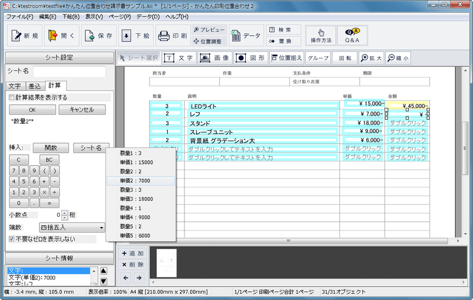Open 位置調整 position adjustment
Image resolution: width=473 pixels, height=300 pixels.
pyautogui.click(x=209, y=41)
